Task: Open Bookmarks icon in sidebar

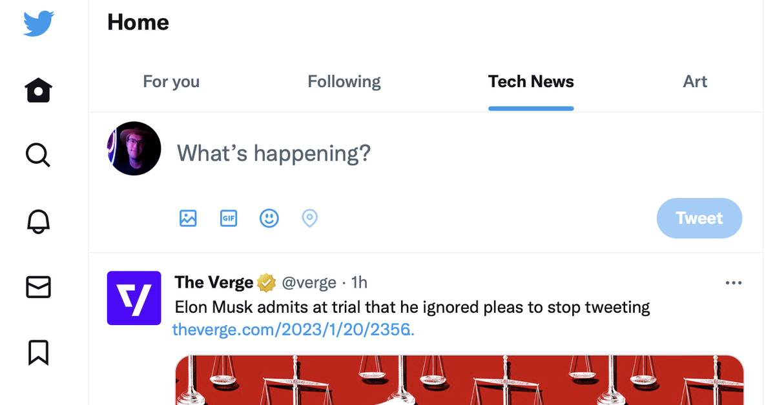Action: pyautogui.click(x=38, y=353)
